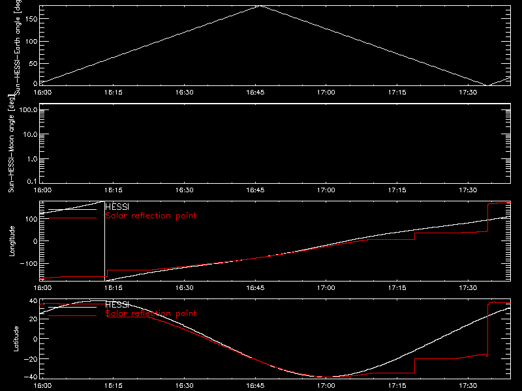Select the 16:15 label under Latitude plot
Screen dimensions: 522x391
pyautogui.click(x=114, y=386)
